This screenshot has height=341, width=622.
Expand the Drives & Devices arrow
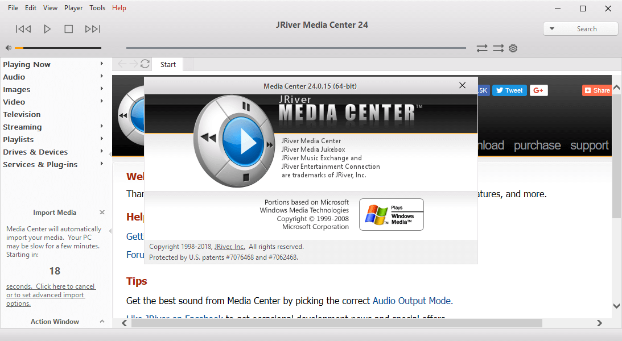tap(101, 151)
